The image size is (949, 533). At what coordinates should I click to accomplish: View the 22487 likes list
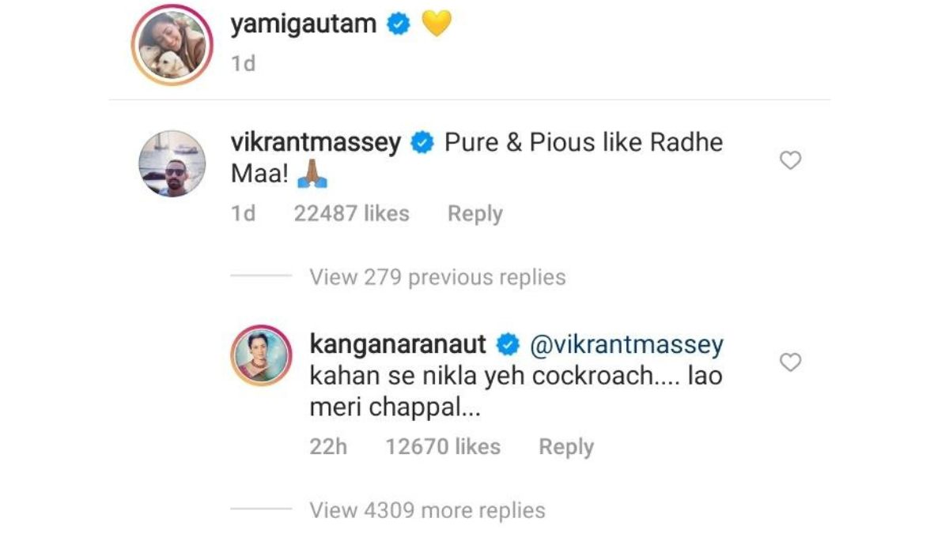[x=352, y=213]
